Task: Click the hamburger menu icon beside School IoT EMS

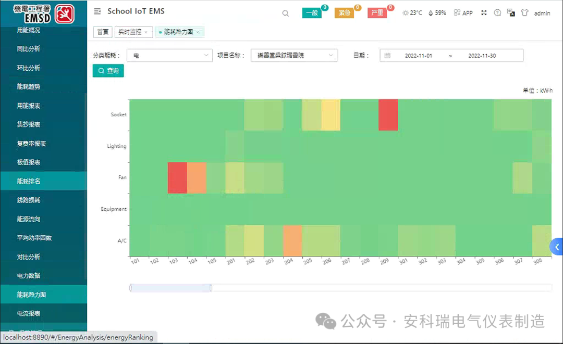Action: [x=96, y=10]
